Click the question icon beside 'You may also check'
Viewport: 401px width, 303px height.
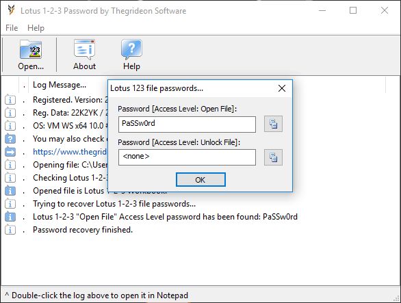[10, 139]
